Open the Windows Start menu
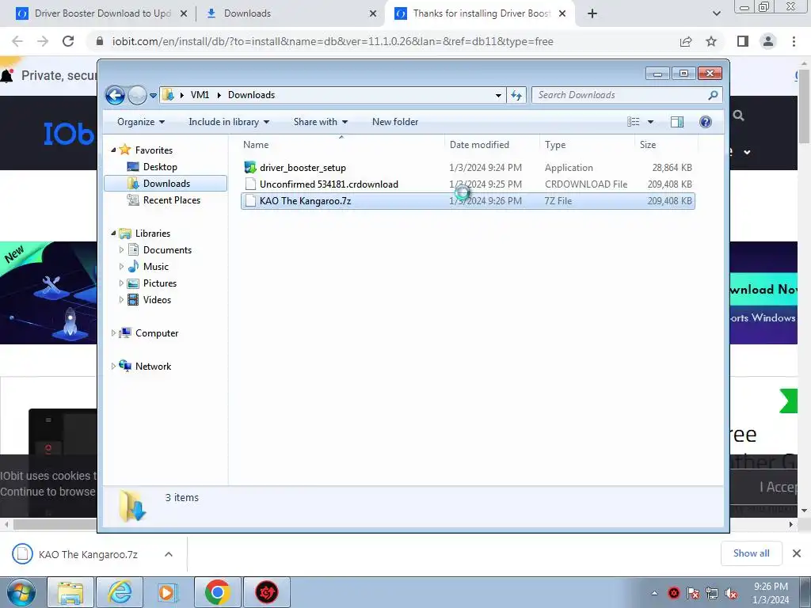Image resolution: width=811 pixels, height=608 pixels. [x=21, y=592]
